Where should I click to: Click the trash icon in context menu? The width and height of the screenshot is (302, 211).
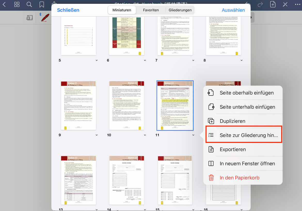tap(211, 178)
